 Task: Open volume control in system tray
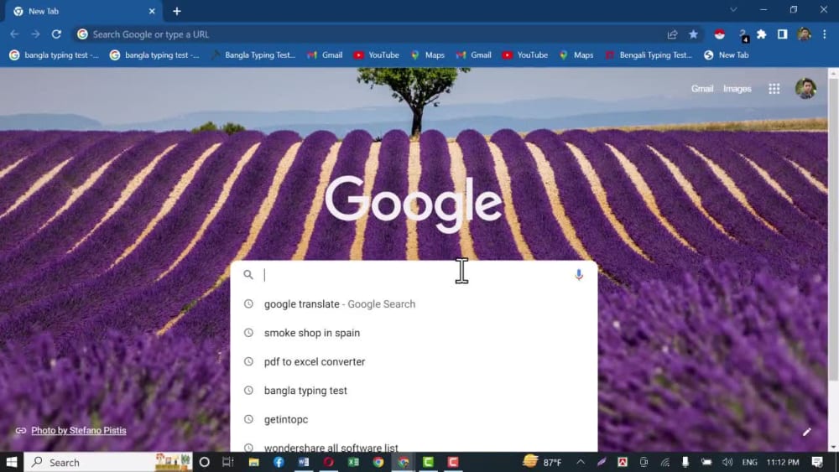(x=727, y=462)
